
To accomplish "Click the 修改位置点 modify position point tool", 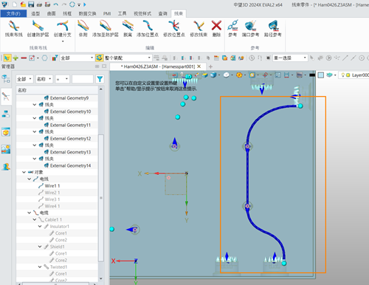I will click(174, 29).
